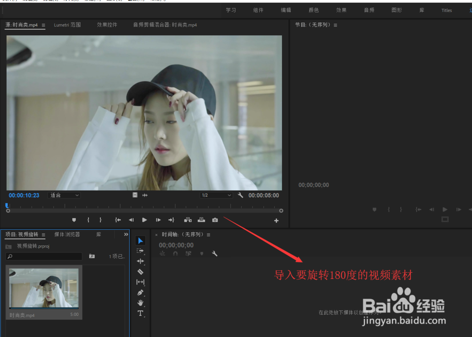Select the 时尚类.mp4 clip thumbnail
Viewport: 472px width, 337px height.
(44, 288)
